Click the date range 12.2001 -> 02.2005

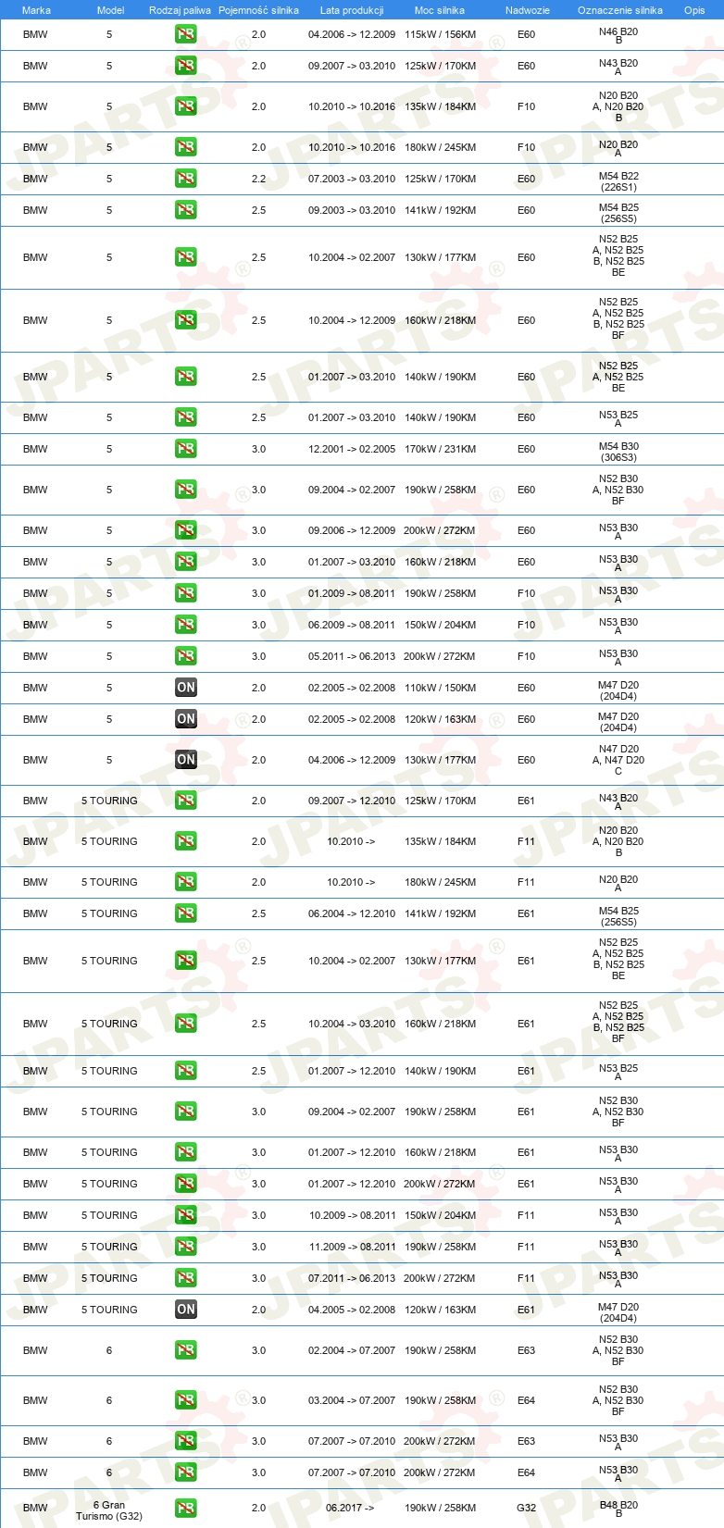[x=352, y=449]
